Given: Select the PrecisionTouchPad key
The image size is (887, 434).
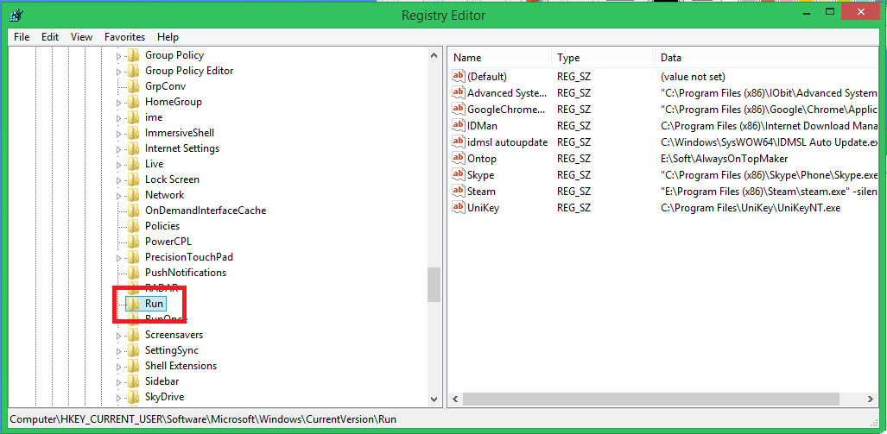Looking at the screenshot, I should click(189, 257).
